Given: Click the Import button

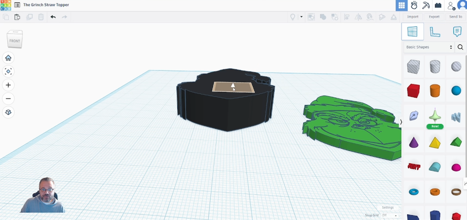Looking at the screenshot, I should pos(413,17).
